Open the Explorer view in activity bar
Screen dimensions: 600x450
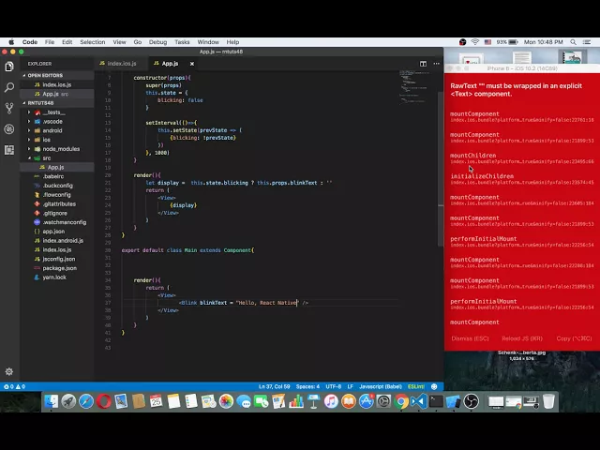pos(9,67)
